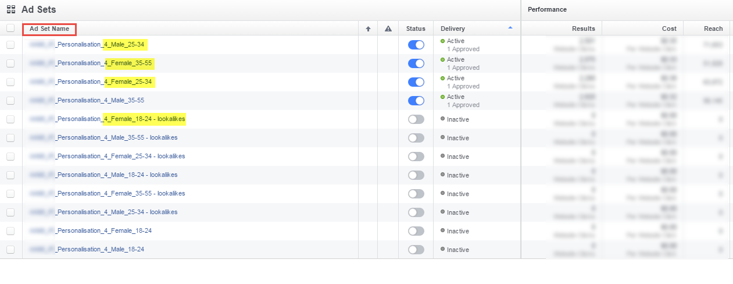Toggle off the 4_Male_25-34 ad set
733x284 pixels.
tap(416, 45)
